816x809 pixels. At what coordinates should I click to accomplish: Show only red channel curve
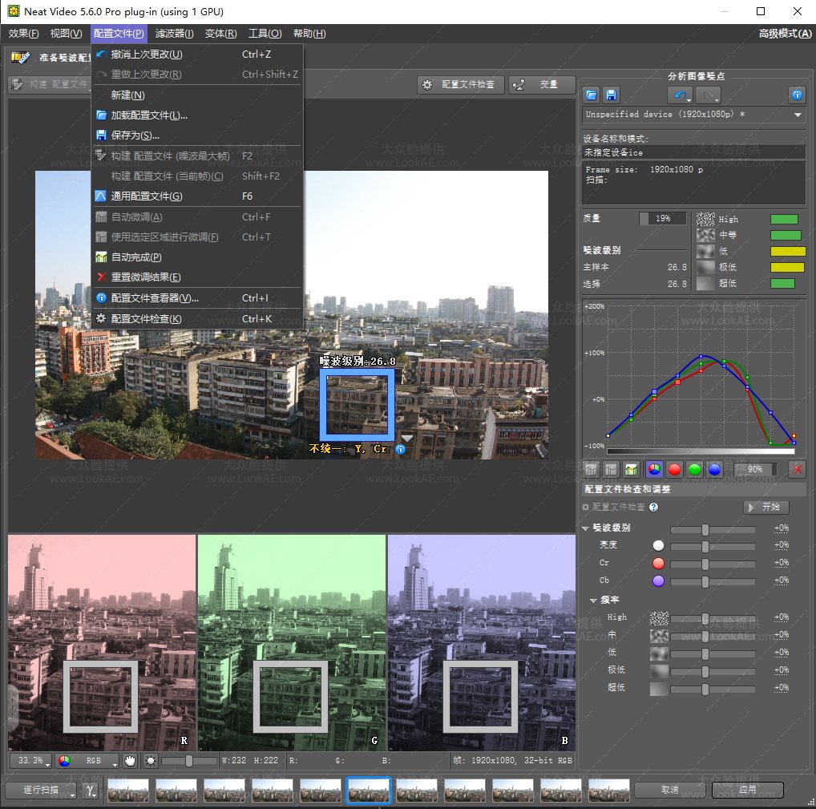tap(674, 470)
